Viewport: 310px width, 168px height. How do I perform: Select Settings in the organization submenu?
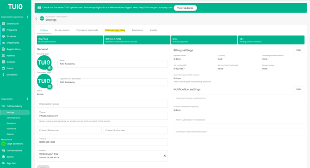(15, 112)
